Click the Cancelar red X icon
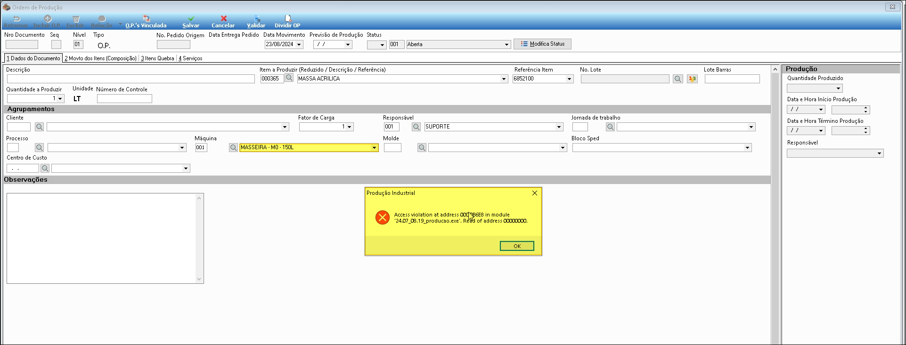The image size is (906, 345). pos(224,19)
